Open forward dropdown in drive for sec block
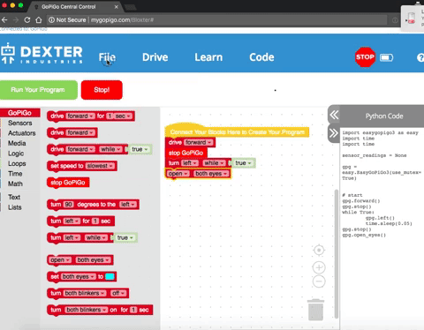 point(80,116)
